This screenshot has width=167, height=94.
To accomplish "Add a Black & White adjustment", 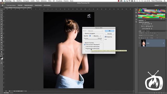I will click(x=146, y=26).
